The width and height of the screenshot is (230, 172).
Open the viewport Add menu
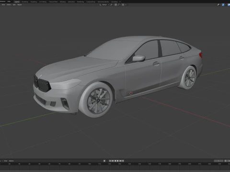[14, 5]
